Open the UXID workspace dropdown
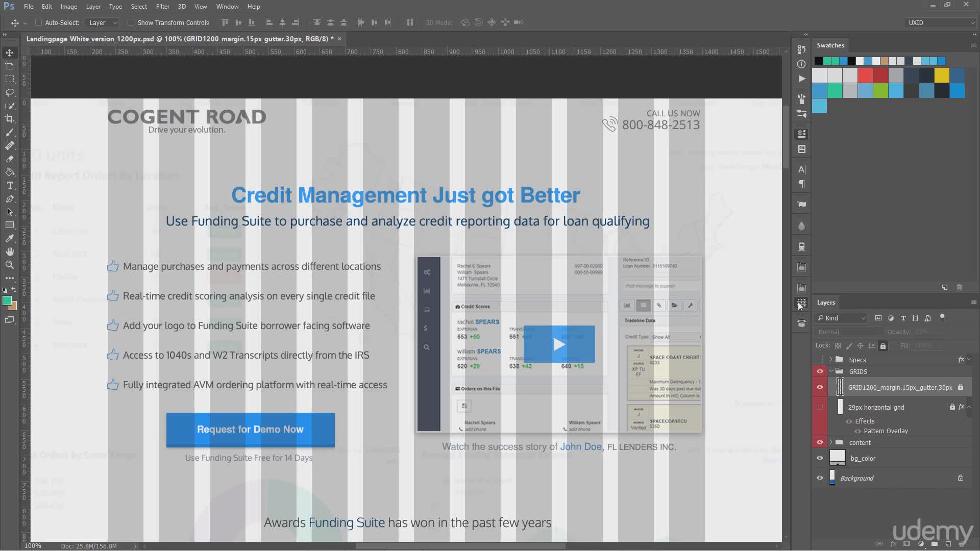This screenshot has width=980, height=551. tap(940, 22)
